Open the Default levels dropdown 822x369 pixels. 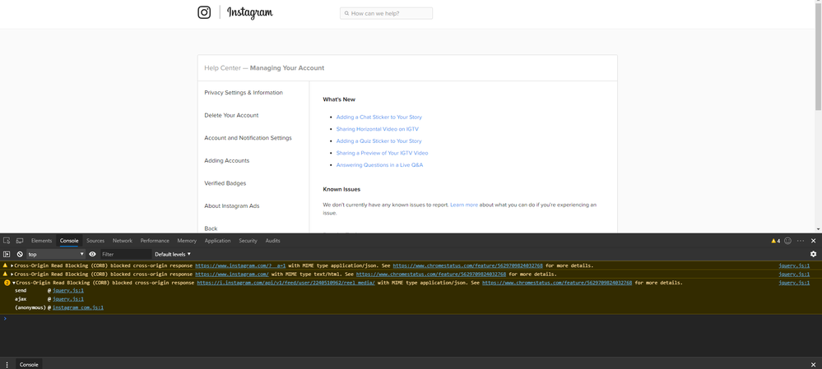pyautogui.click(x=173, y=254)
